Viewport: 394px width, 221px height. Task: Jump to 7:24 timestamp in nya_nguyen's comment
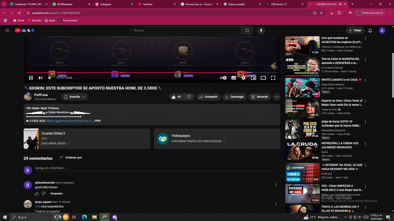tap(38, 207)
